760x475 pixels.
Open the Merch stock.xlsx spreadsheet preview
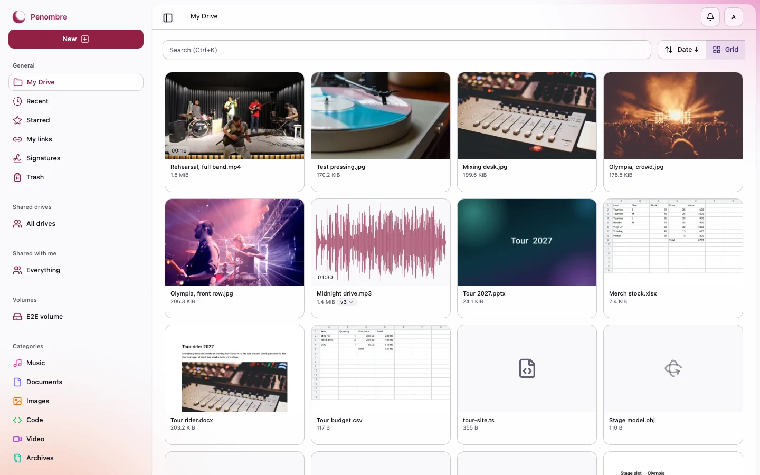pos(673,242)
